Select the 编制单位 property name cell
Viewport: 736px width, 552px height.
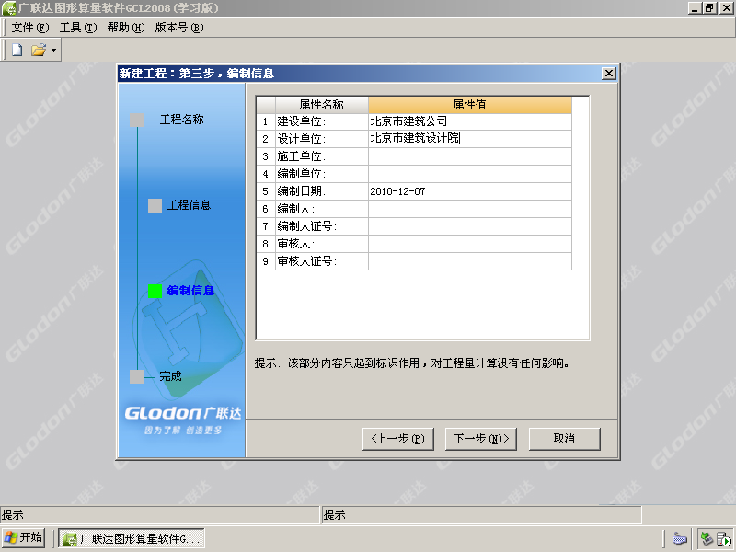(321, 174)
